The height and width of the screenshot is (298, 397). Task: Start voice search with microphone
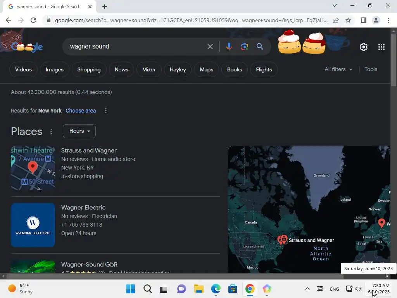click(229, 47)
